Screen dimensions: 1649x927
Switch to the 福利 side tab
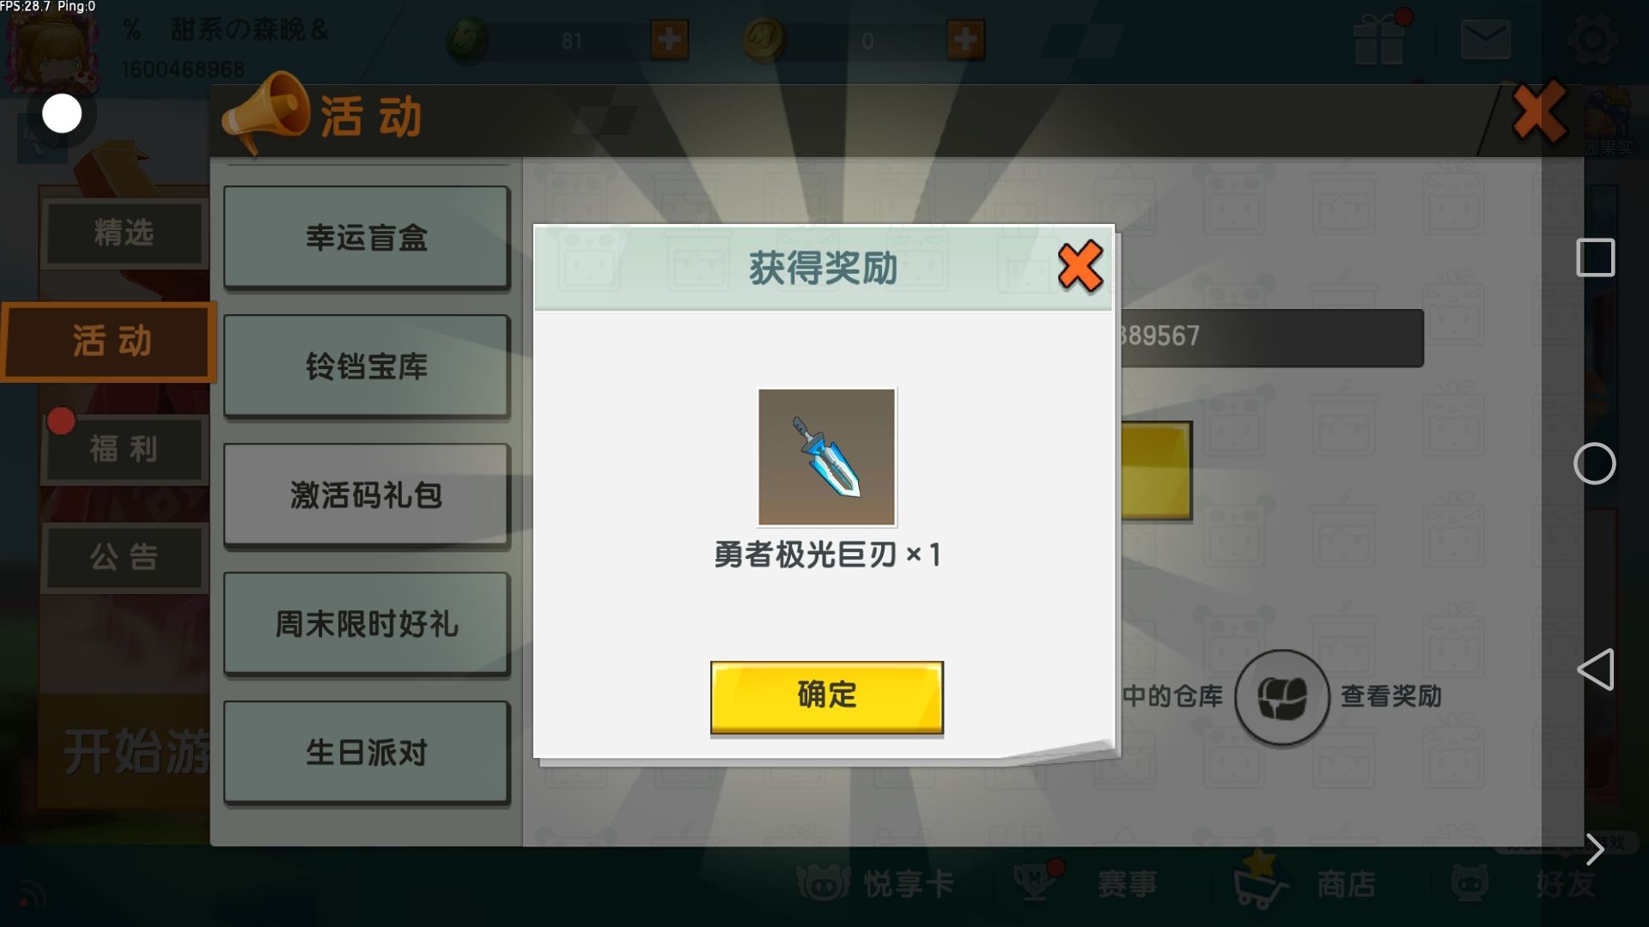click(124, 448)
